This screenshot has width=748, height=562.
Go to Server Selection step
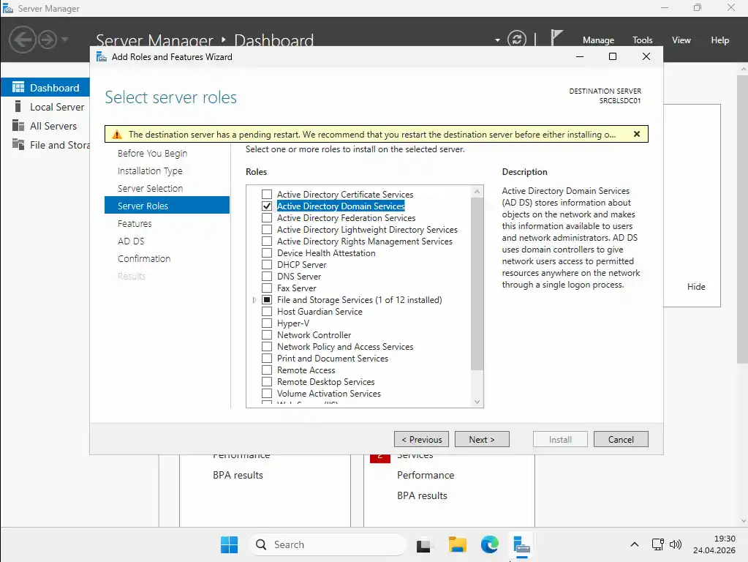(150, 189)
